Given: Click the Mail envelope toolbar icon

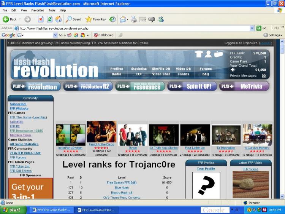Looking at the screenshot, I should (x=123, y=19).
